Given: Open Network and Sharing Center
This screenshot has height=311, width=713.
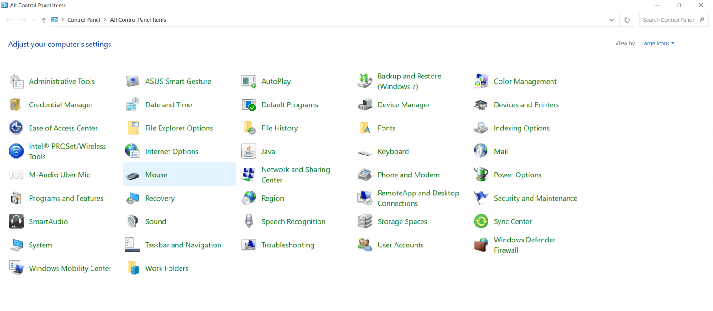Looking at the screenshot, I should [296, 175].
